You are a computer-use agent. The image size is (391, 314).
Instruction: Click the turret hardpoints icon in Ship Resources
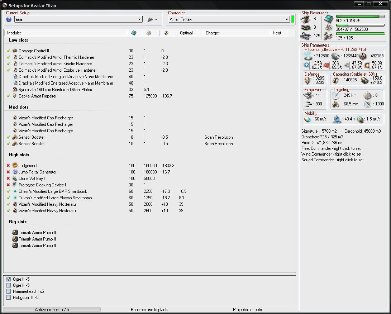click(x=305, y=19)
